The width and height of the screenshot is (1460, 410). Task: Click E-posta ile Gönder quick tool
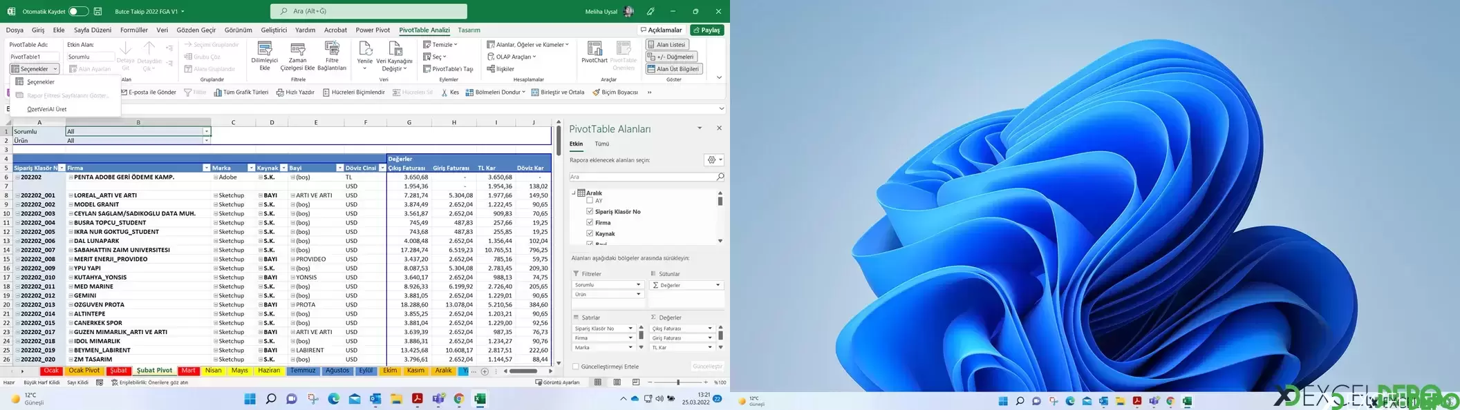pyautogui.click(x=148, y=92)
